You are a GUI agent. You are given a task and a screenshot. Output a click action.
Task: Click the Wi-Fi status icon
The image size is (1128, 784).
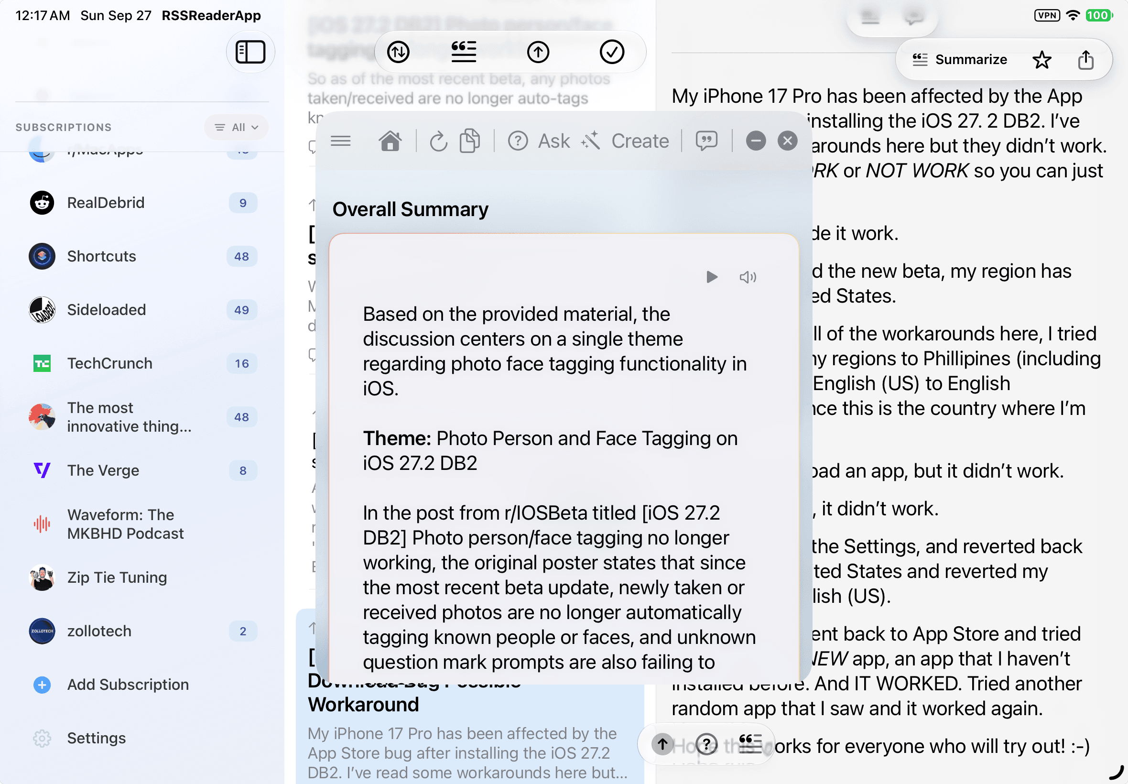tap(1073, 15)
